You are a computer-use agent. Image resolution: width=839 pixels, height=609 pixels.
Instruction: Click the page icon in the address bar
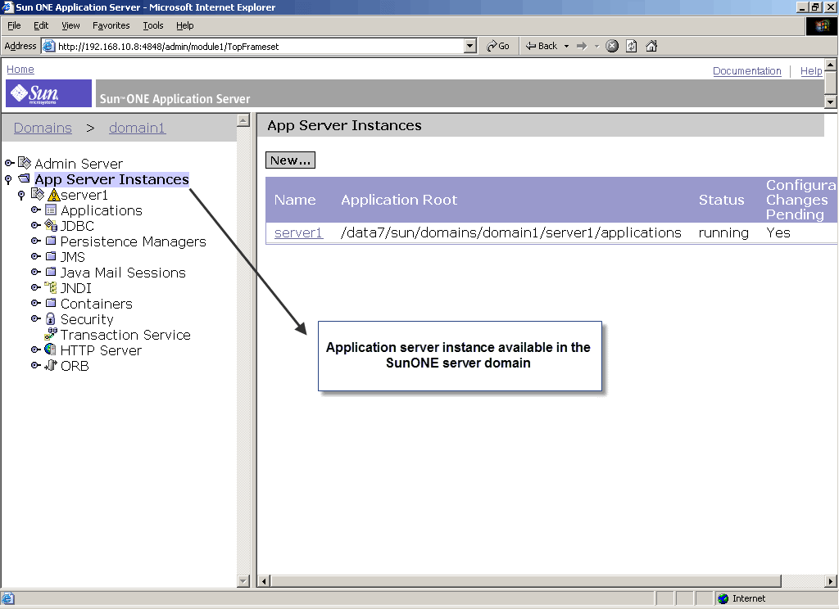49,46
